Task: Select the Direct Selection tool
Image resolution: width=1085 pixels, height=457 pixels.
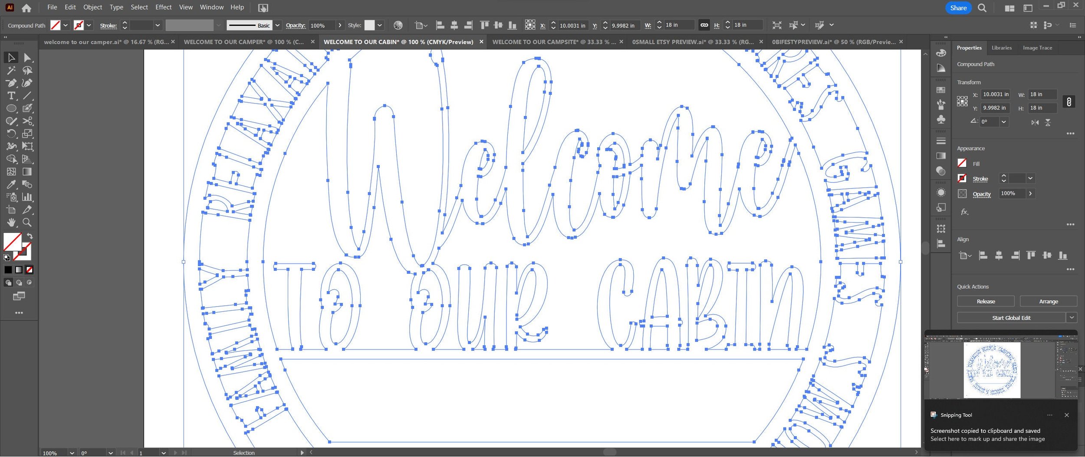Action: [27, 57]
